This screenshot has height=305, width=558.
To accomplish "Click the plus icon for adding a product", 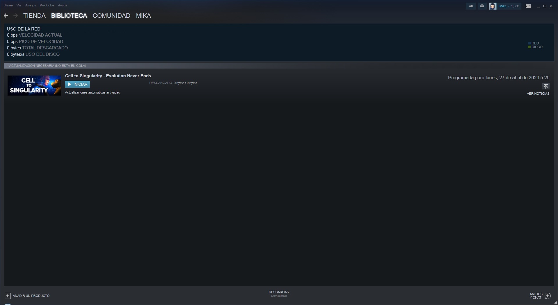I will pos(8,296).
